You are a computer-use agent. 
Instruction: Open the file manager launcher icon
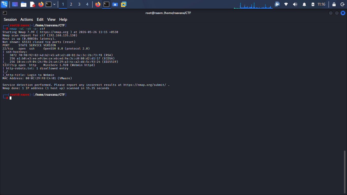click(24, 4)
